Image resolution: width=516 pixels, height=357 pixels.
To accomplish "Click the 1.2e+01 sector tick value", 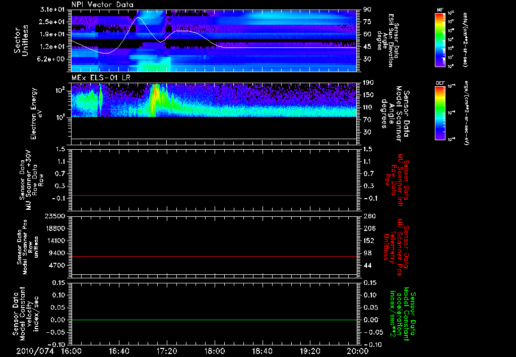I will click(52, 47).
